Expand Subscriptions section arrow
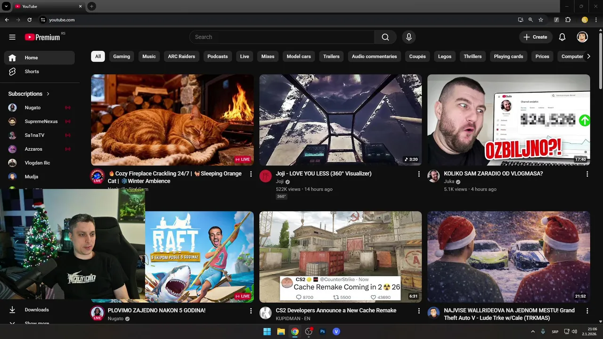The width and height of the screenshot is (603, 339). click(x=48, y=94)
